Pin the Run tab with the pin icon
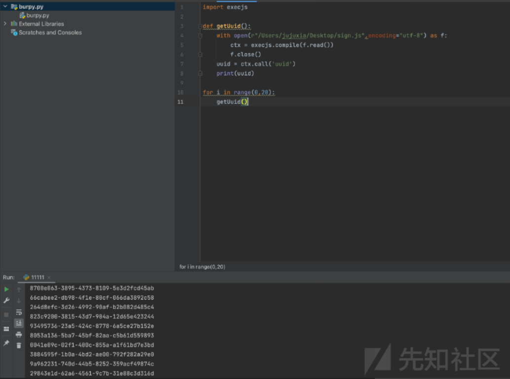The image size is (510, 379). pyautogui.click(x=6, y=343)
